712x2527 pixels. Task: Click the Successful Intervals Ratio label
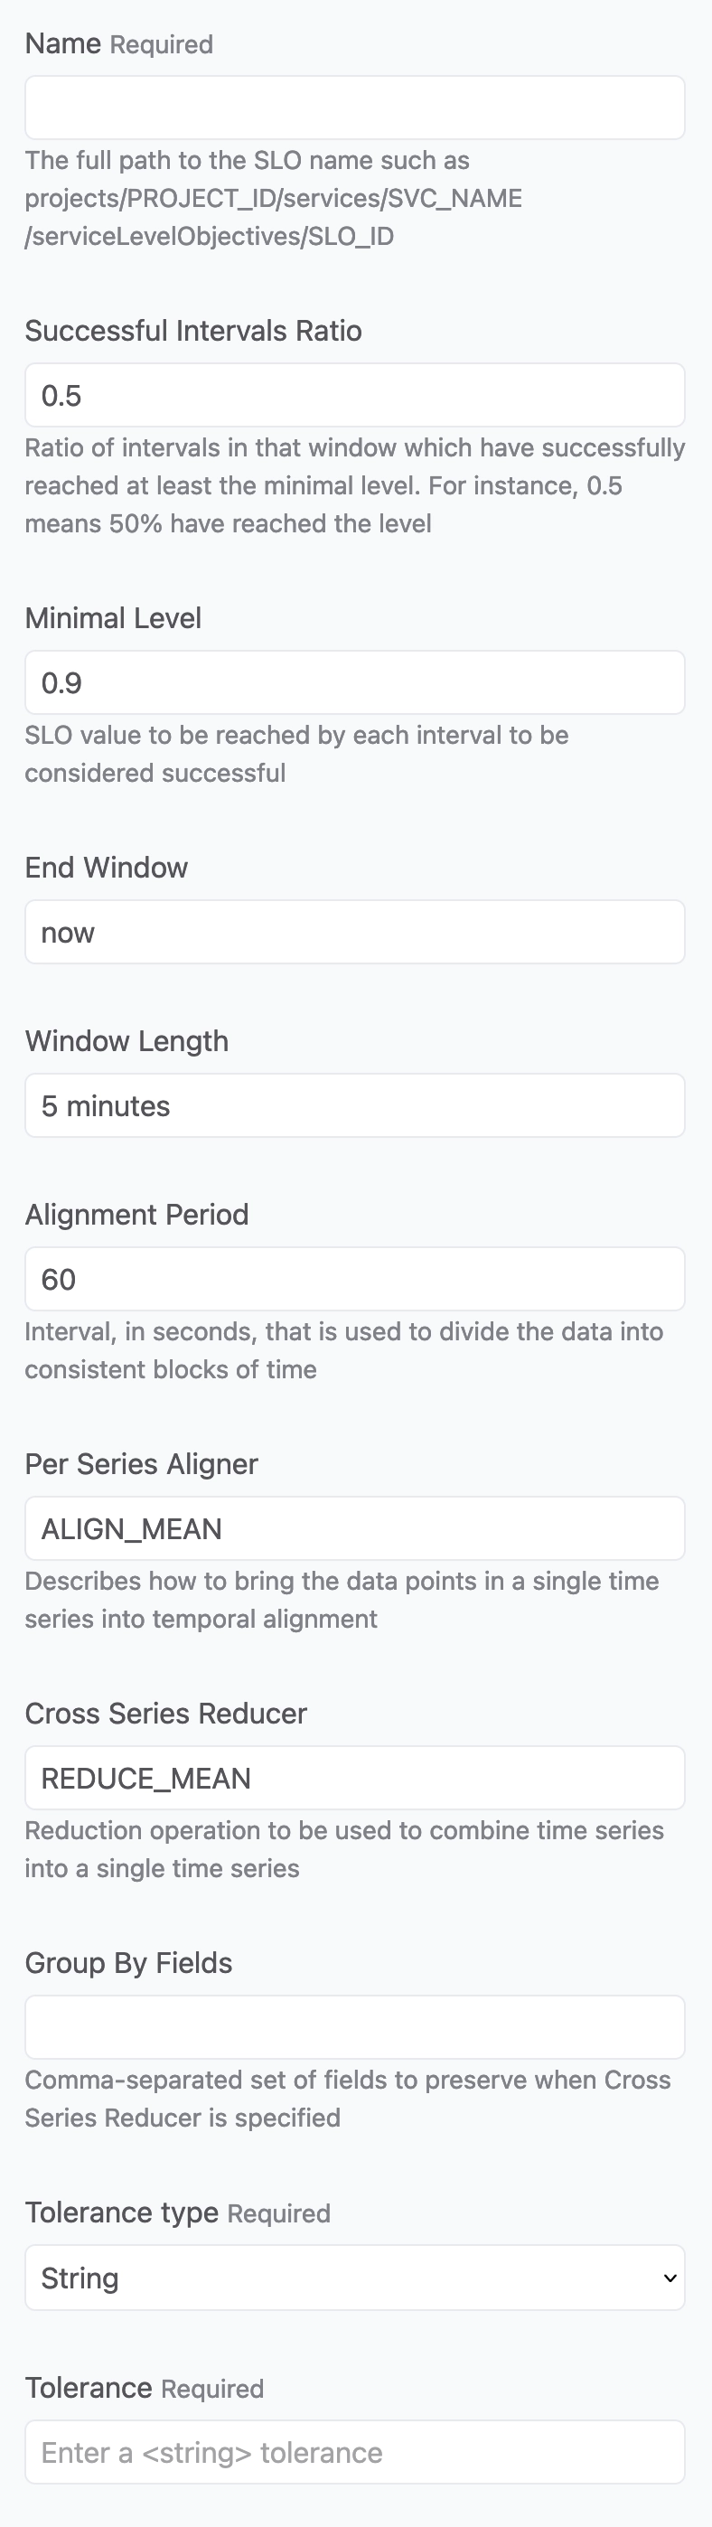193,331
